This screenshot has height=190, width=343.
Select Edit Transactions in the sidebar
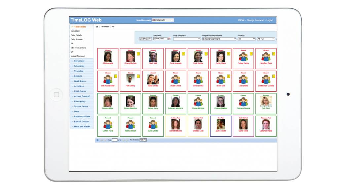point(78,48)
